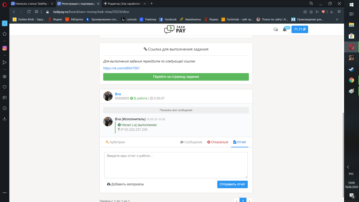Click the TaskPay logo
The image size is (359, 202).
coord(175,29)
